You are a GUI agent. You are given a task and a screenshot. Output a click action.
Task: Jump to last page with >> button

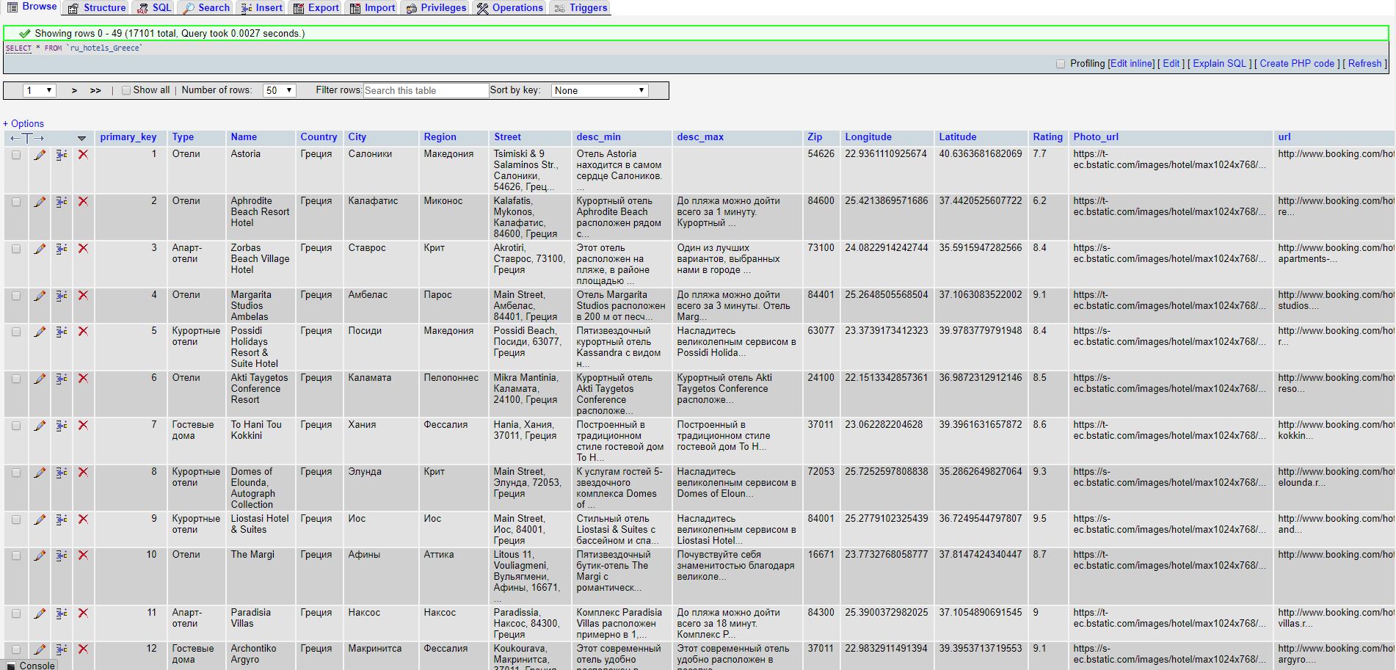95,90
